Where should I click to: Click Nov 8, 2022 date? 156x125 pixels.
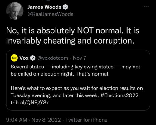click(x=46, y=120)
